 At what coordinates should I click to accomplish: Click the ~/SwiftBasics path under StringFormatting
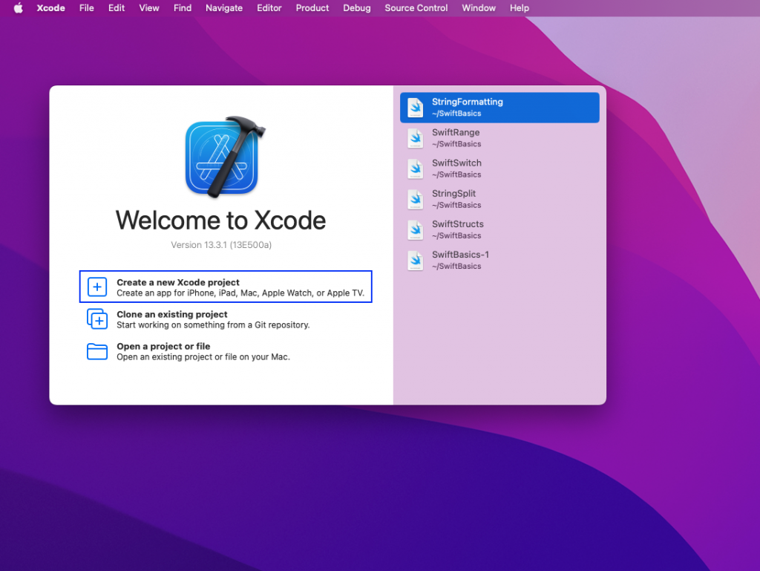456,114
